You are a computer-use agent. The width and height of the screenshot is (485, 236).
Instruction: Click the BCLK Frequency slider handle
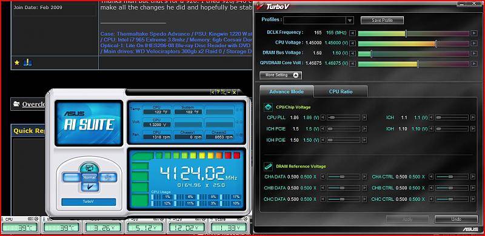[x=406, y=33]
